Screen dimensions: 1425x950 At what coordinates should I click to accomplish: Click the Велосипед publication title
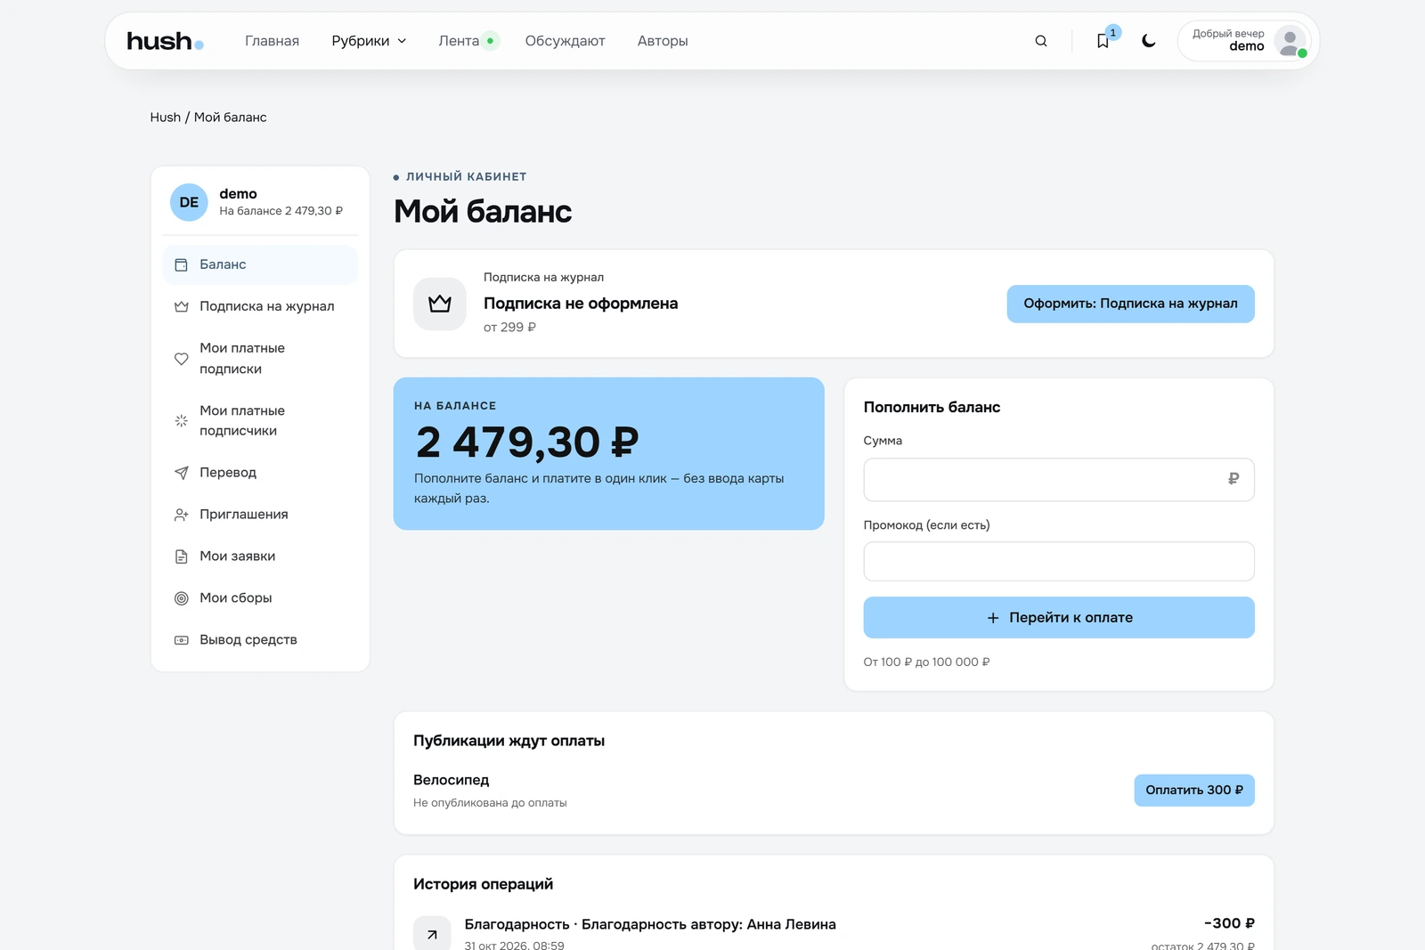point(451,780)
